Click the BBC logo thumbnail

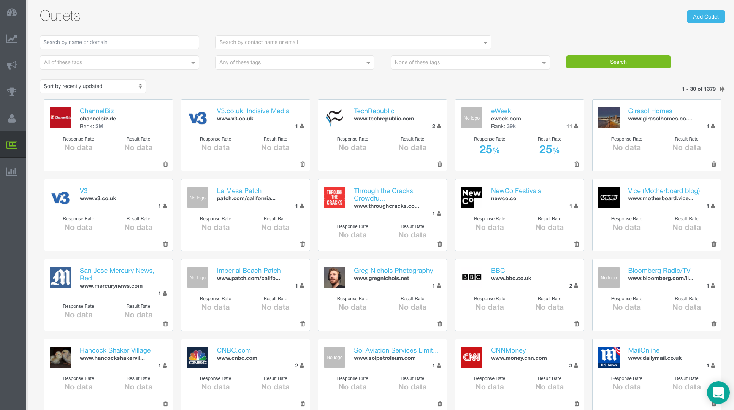pos(472,277)
